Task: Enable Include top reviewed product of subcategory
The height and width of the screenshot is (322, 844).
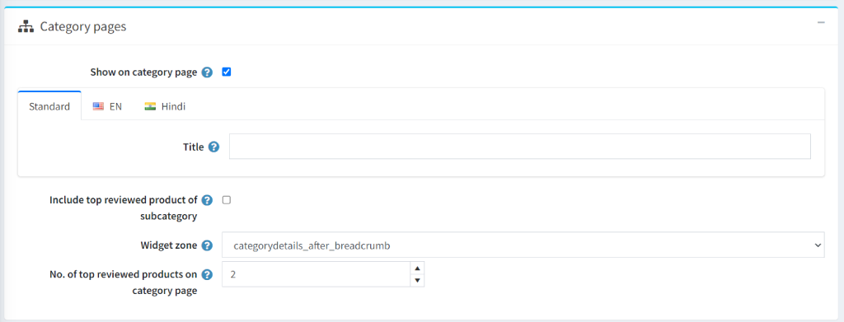Action: pos(227,199)
